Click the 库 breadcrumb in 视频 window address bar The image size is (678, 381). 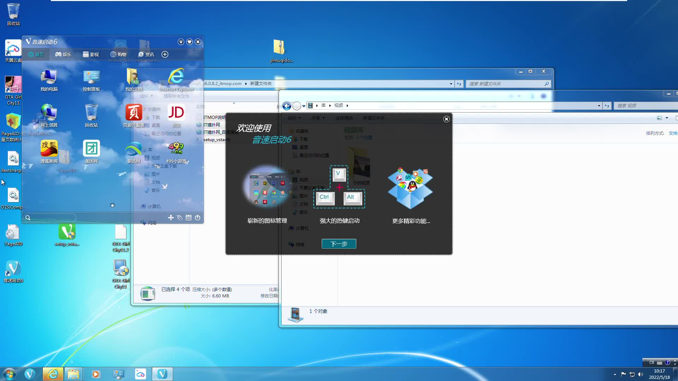click(323, 105)
